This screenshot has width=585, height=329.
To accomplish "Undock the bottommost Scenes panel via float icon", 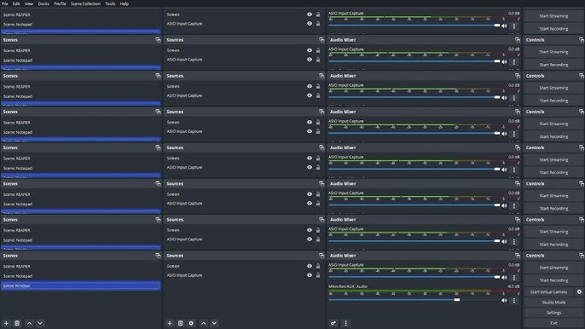I will pyautogui.click(x=158, y=256).
